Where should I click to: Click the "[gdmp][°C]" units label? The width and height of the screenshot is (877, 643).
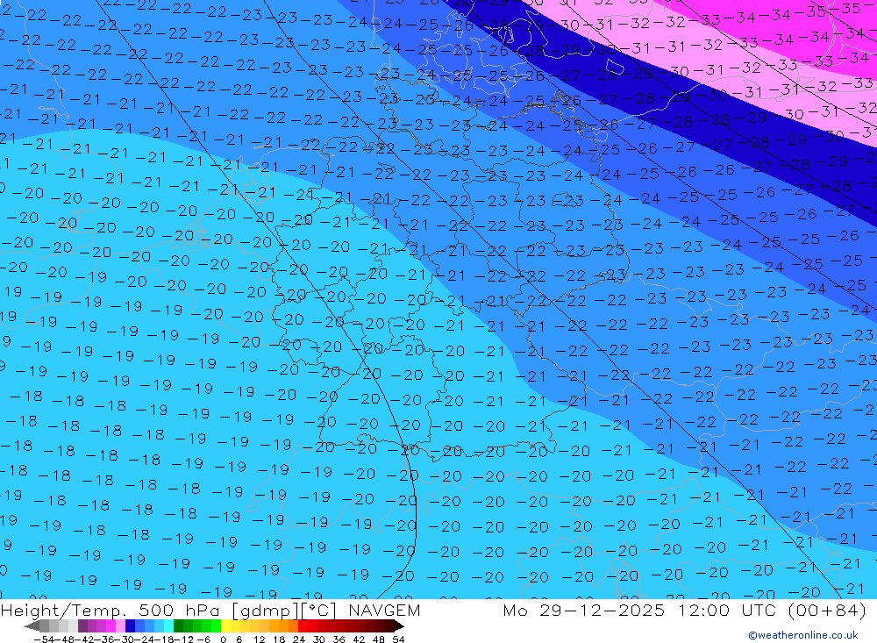click(285, 611)
